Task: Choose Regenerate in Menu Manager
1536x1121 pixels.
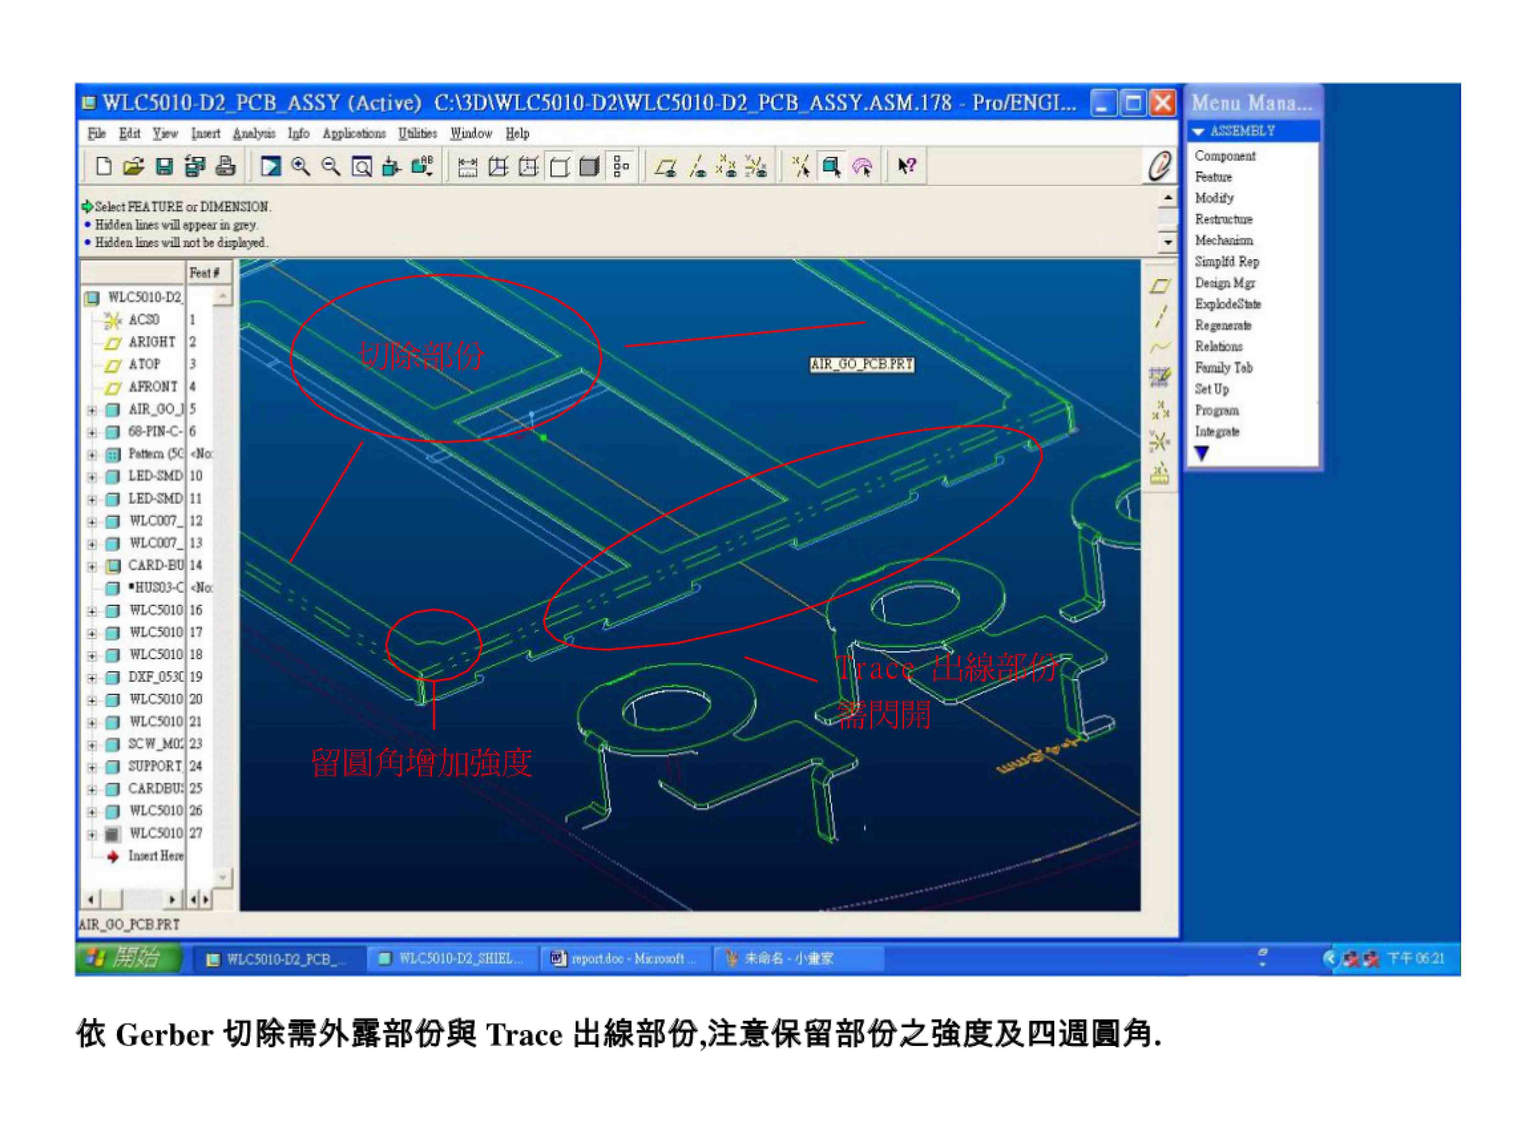Action: (1222, 325)
